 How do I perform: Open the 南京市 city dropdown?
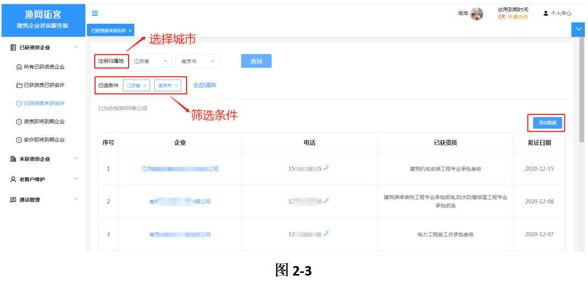(x=197, y=61)
